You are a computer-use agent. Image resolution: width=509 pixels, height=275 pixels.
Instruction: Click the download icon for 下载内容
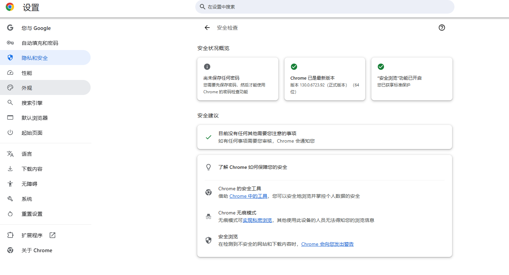coord(10,169)
